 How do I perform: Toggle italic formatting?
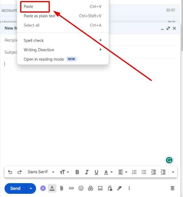87,172
